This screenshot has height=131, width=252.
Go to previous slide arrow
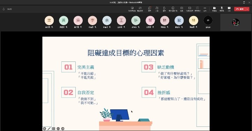tap(45, 129)
